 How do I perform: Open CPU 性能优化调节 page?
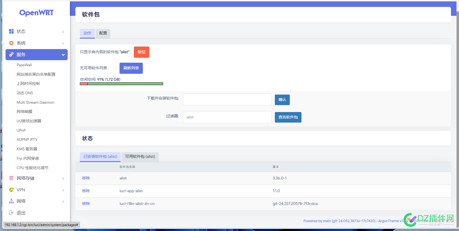[x=32, y=168]
